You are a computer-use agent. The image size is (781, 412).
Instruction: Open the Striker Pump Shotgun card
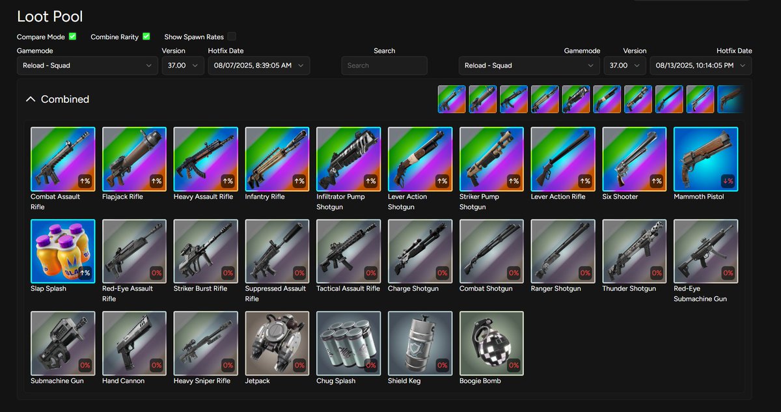click(492, 159)
